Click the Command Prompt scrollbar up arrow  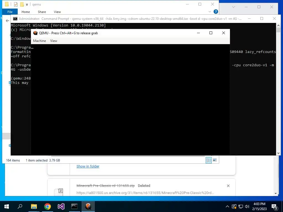click(x=278, y=25)
